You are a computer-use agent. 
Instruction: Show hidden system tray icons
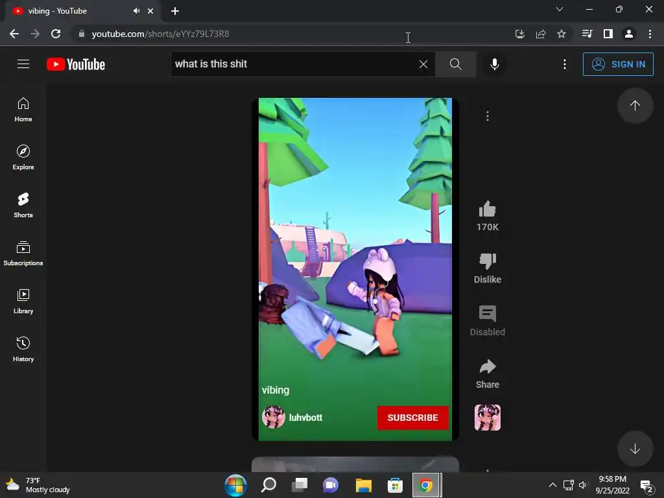pos(552,485)
